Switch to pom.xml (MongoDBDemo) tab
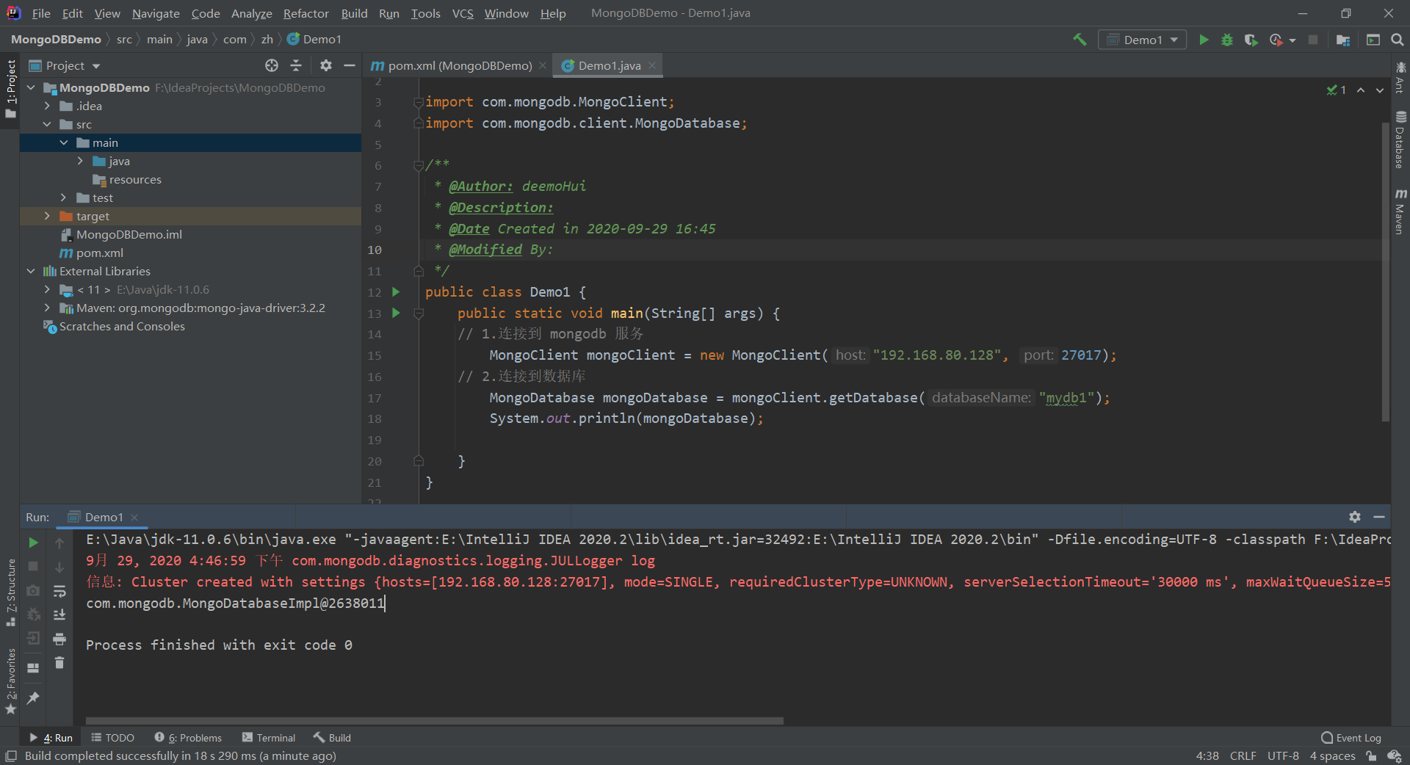The width and height of the screenshot is (1410, 765). click(x=460, y=65)
